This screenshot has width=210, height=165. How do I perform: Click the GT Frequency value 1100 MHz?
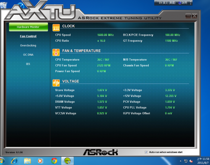coord(171,41)
